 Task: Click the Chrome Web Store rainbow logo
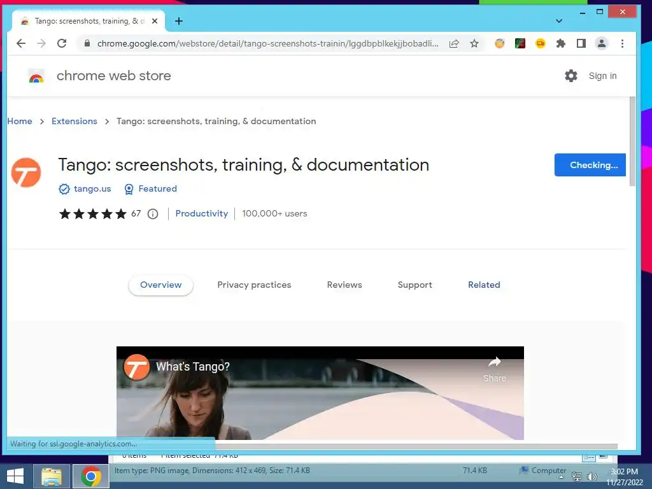(36, 76)
